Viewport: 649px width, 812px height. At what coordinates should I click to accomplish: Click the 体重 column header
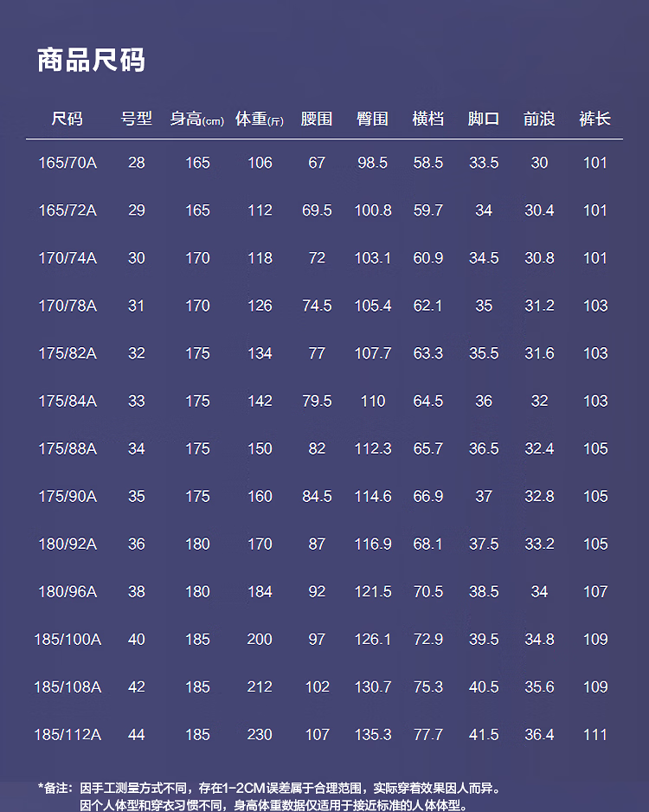tap(260, 119)
